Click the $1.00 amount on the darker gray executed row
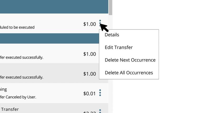Image resolution: width=202 pixels, height=113 pixels. pyautogui.click(x=89, y=74)
